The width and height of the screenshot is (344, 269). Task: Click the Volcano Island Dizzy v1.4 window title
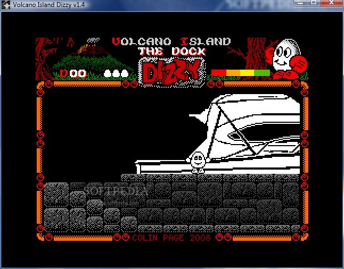pyautogui.click(x=48, y=5)
